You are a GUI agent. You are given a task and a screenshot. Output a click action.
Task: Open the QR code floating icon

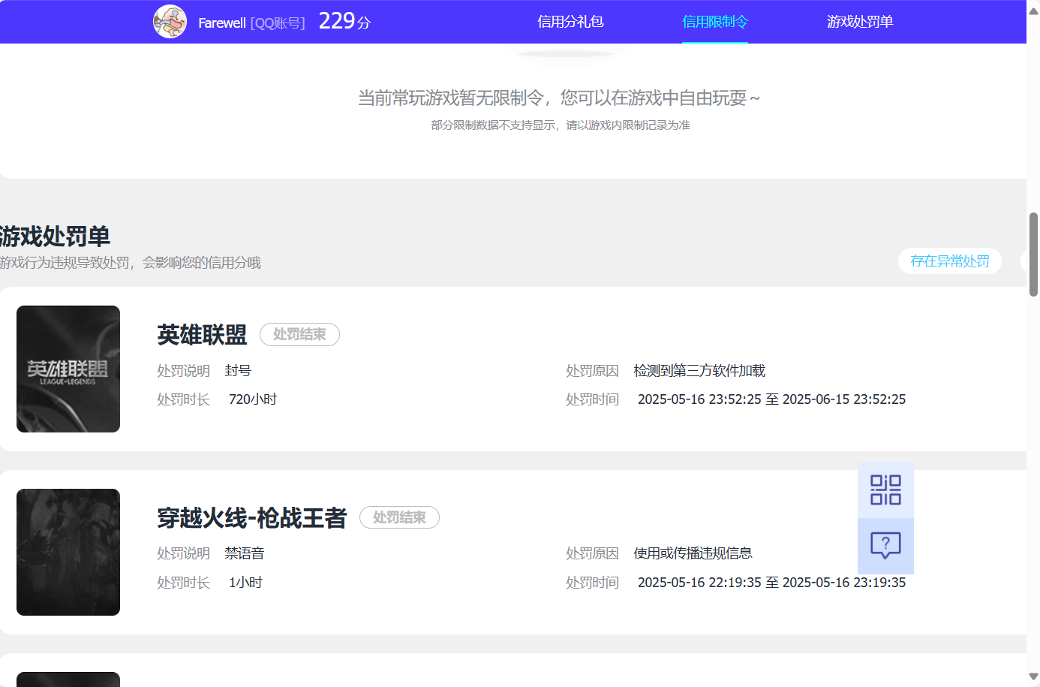coord(885,490)
